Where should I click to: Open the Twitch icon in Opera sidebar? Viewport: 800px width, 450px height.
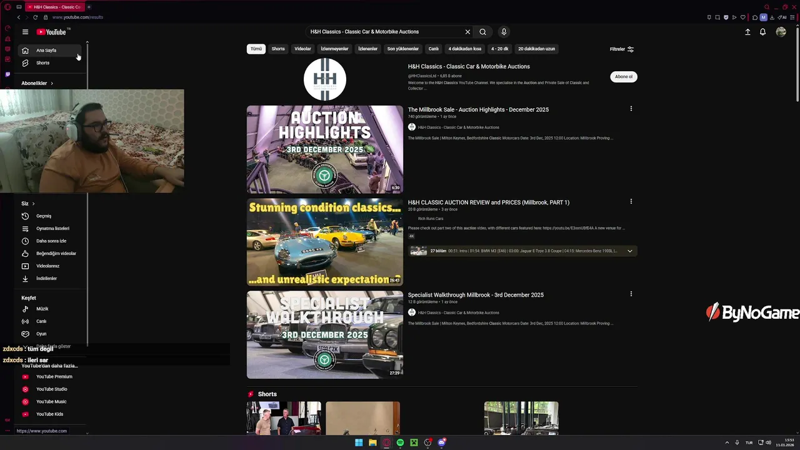click(x=7, y=74)
